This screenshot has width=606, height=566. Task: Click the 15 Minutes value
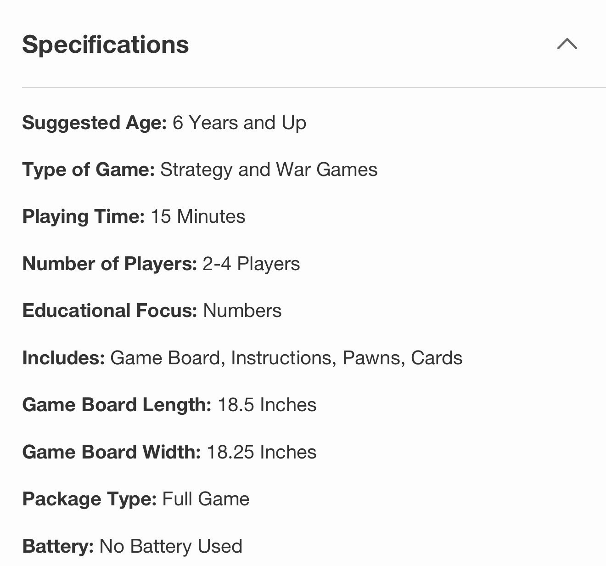tap(198, 217)
